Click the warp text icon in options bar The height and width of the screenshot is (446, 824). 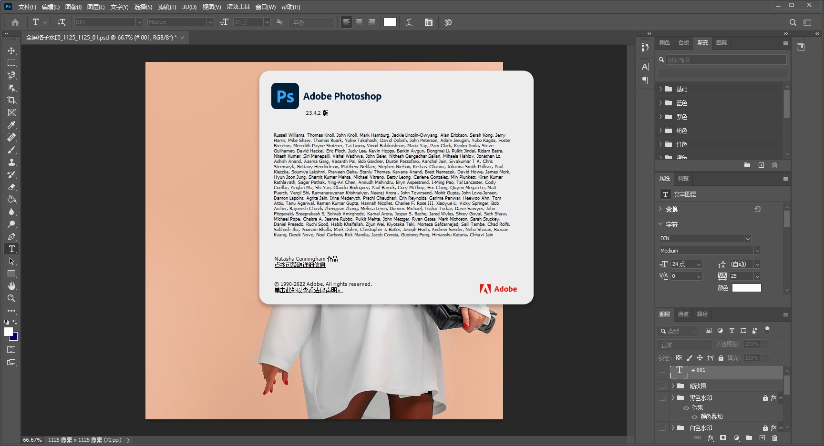pos(409,22)
